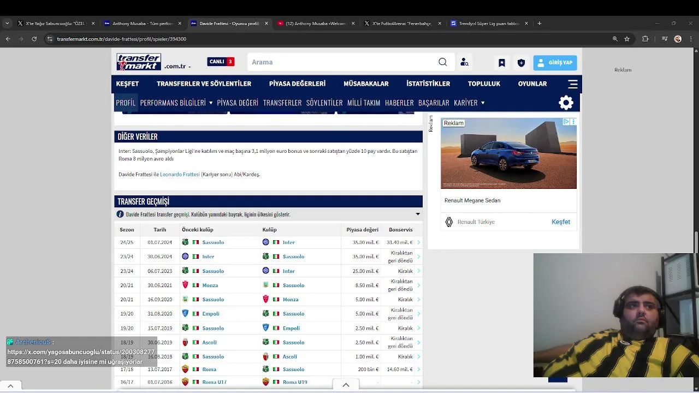Click the Transfermarkt logo
This screenshot has height=393, width=699.
click(x=139, y=62)
